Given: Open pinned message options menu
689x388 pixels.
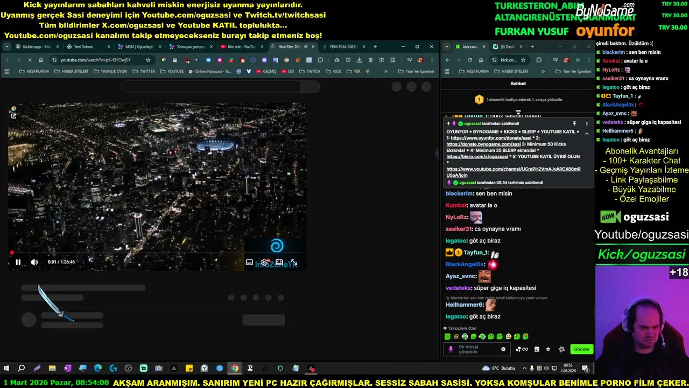Looking at the screenshot, I should coord(587,124).
